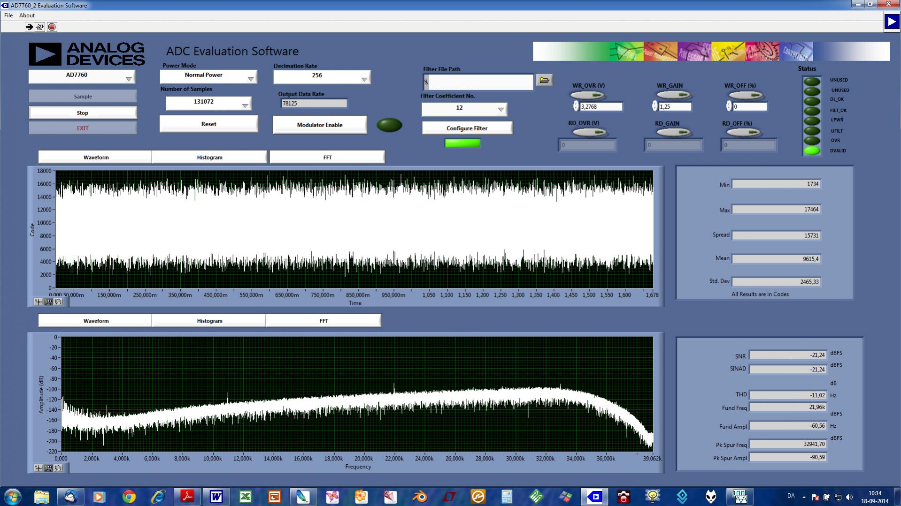Select the zoom tool on the waveform graph palette
This screenshot has width=901, height=506.
(x=48, y=302)
